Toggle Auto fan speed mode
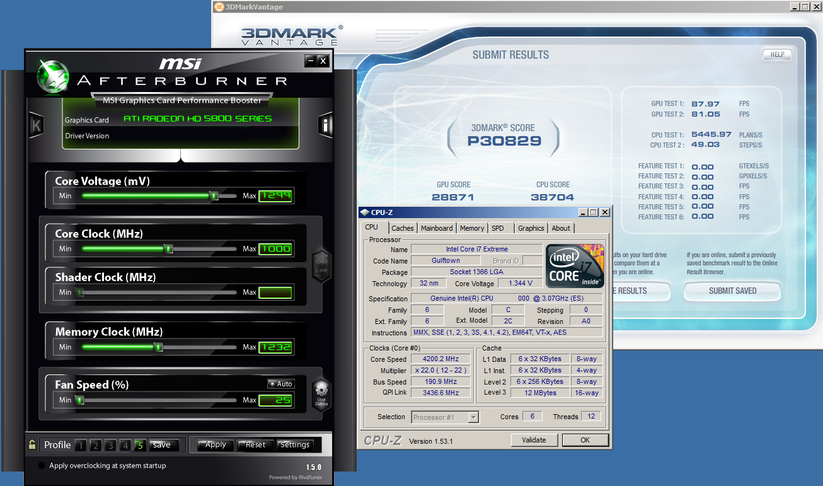Image resolution: width=823 pixels, height=486 pixels. coord(280,384)
